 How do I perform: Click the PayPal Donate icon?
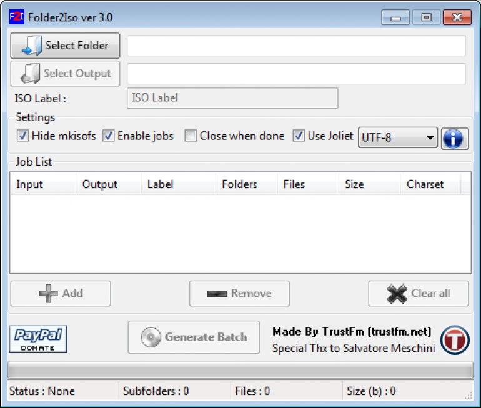coord(38,339)
